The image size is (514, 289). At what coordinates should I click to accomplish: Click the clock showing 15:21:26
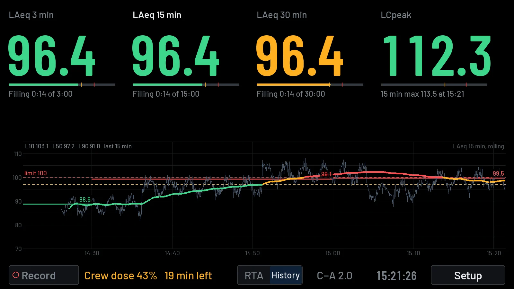coord(396,276)
